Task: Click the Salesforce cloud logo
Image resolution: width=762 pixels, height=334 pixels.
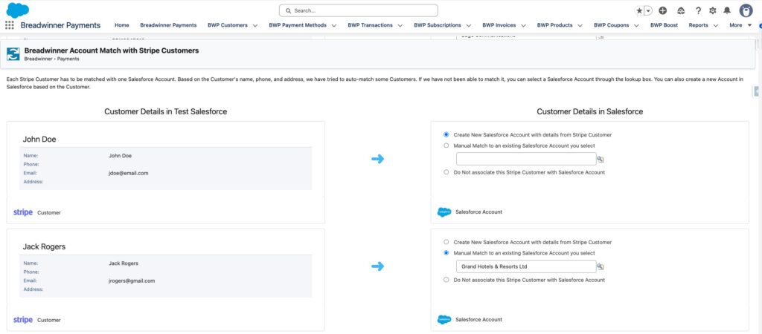Action: [x=18, y=10]
